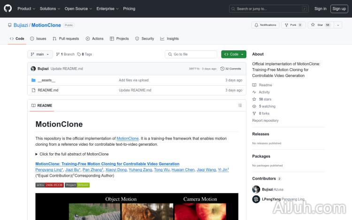Open the 32 Commits history

(233, 69)
